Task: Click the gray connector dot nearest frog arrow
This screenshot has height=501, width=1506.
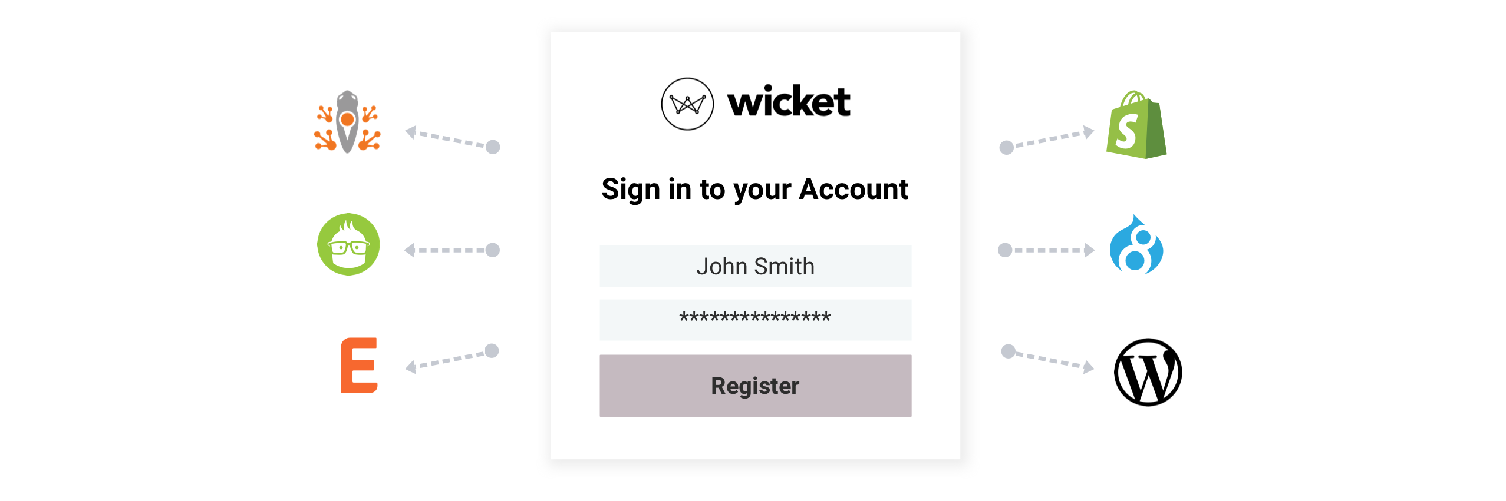Action: [x=493, y=147]
